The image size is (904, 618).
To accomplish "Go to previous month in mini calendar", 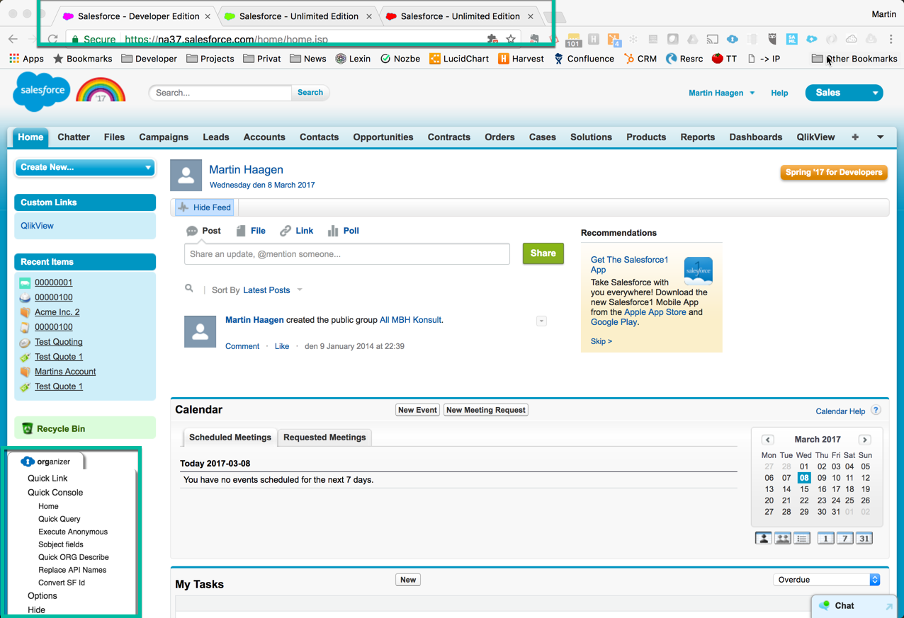I will (767, 440).
